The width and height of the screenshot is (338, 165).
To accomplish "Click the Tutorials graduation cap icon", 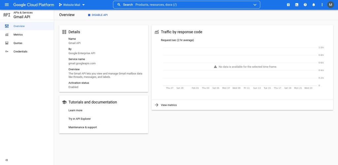I will (64, 102).
